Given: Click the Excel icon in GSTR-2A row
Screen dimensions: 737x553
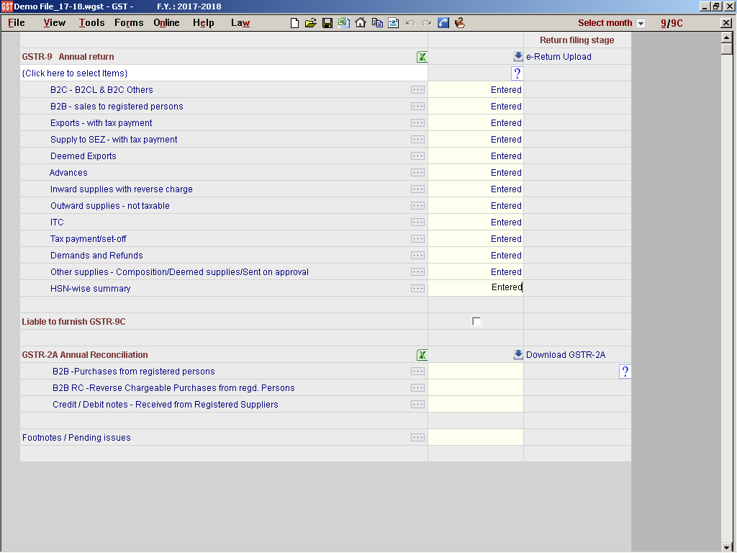Looking at the screenshot, I should point(422,355).
